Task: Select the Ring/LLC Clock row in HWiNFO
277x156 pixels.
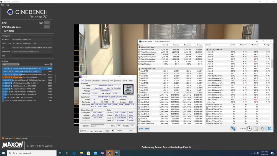Action: [171, 121]
